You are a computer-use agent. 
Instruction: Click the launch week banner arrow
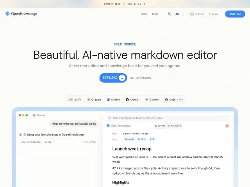[144, 4]
